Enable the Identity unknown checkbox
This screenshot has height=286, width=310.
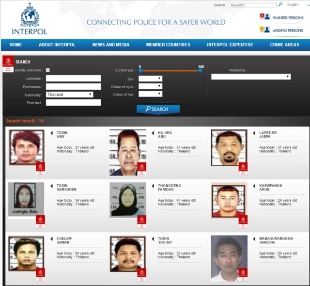[x=47, y=70]
